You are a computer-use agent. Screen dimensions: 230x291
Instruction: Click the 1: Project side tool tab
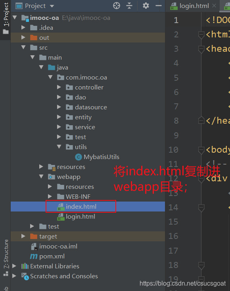(x=6, y=18)
